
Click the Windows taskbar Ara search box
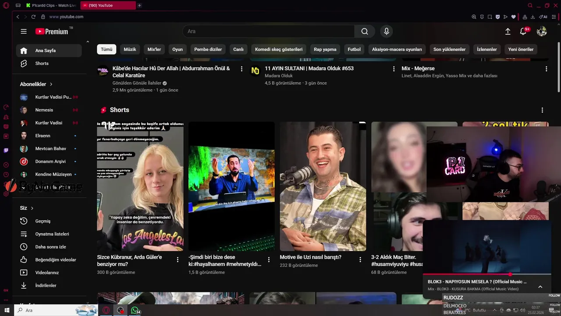click(56, 310)
